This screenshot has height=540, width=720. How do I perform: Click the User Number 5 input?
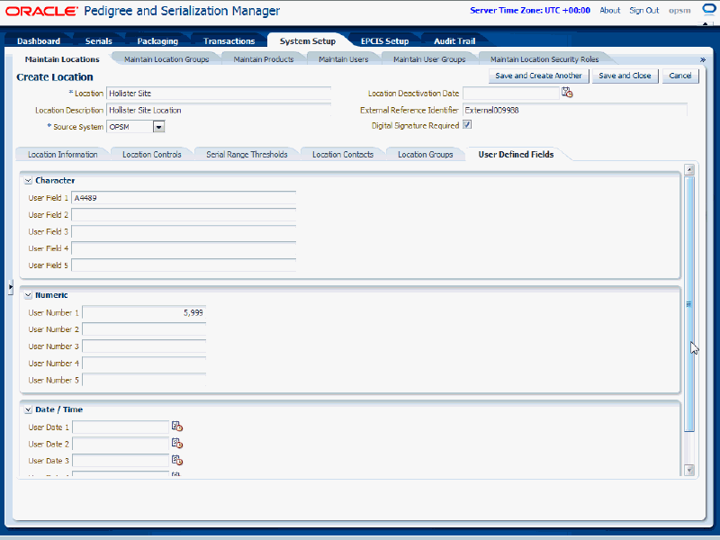click(144, 380)
